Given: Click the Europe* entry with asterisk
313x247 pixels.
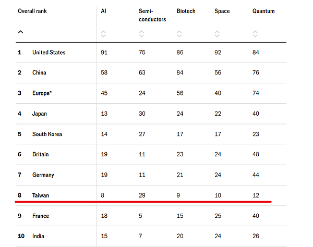Looking at the screenshot, I should [43, 93].
